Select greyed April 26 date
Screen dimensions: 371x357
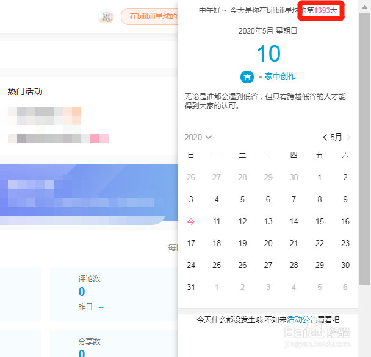click(191, 177)
